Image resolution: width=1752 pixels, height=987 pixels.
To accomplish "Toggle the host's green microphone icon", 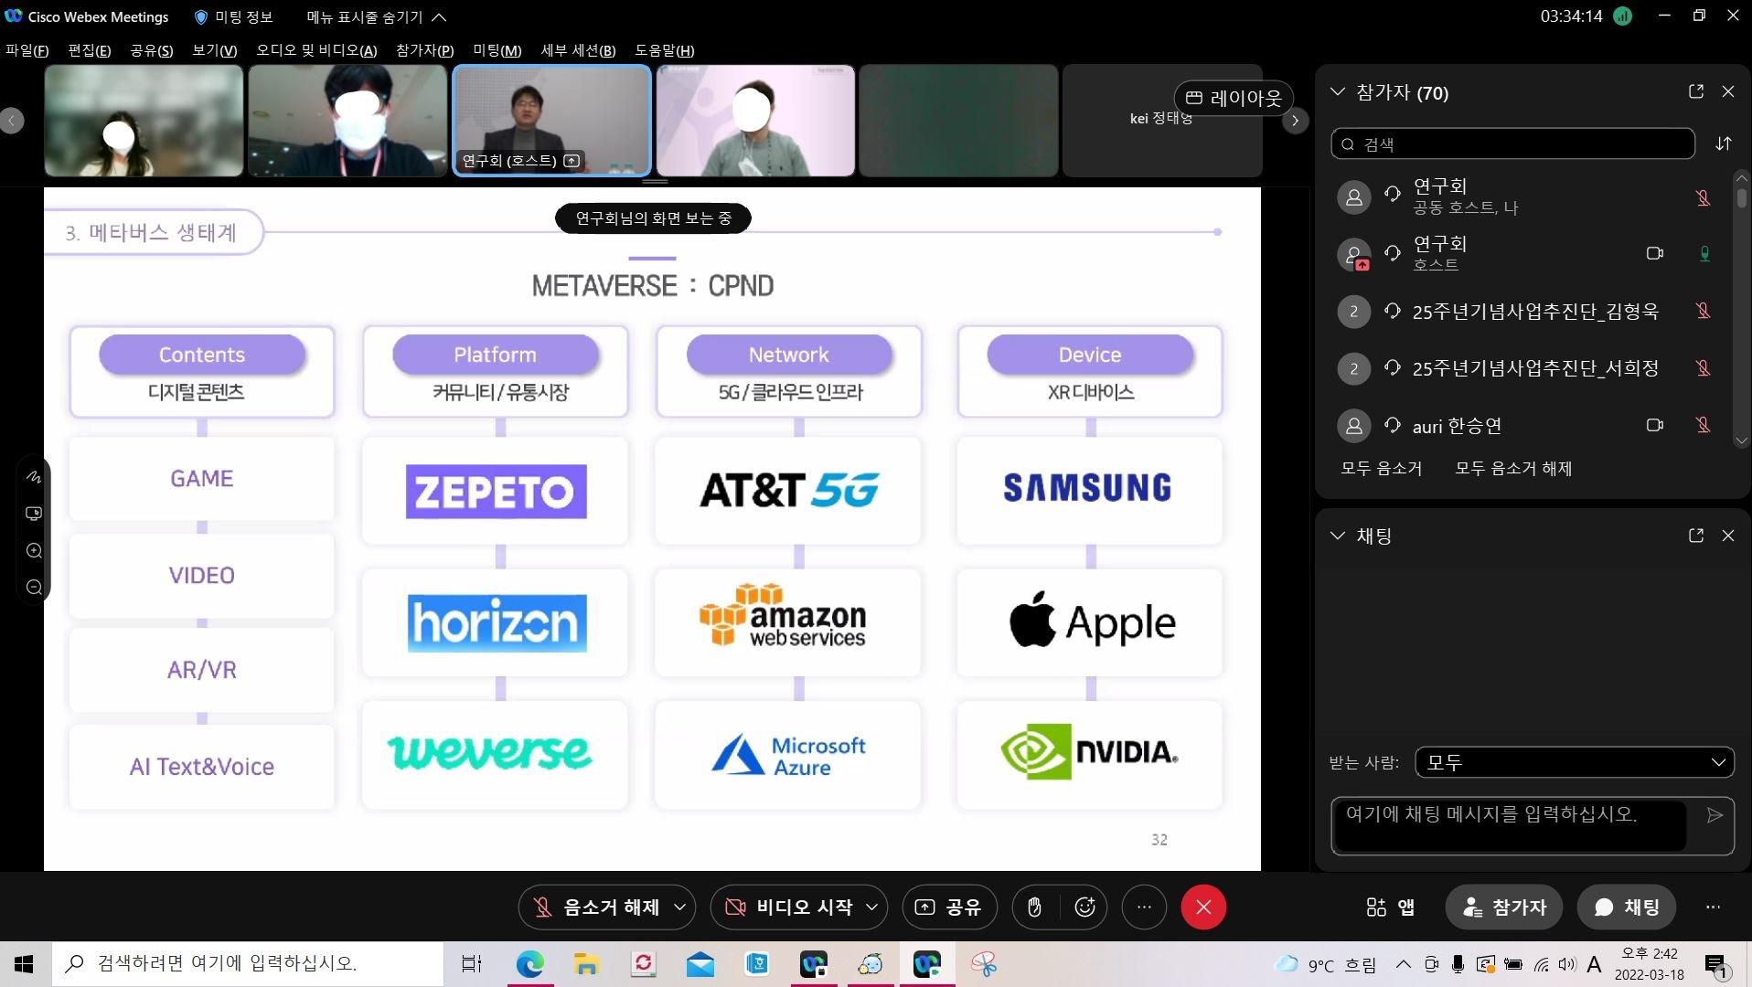I will coord(1704,254).
